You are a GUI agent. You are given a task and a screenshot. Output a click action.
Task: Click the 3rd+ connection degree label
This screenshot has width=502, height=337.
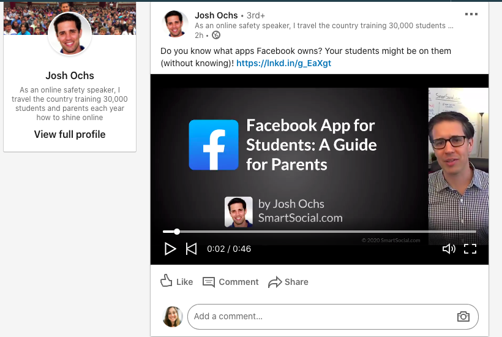pyautogui.click(x=256, y=15)
